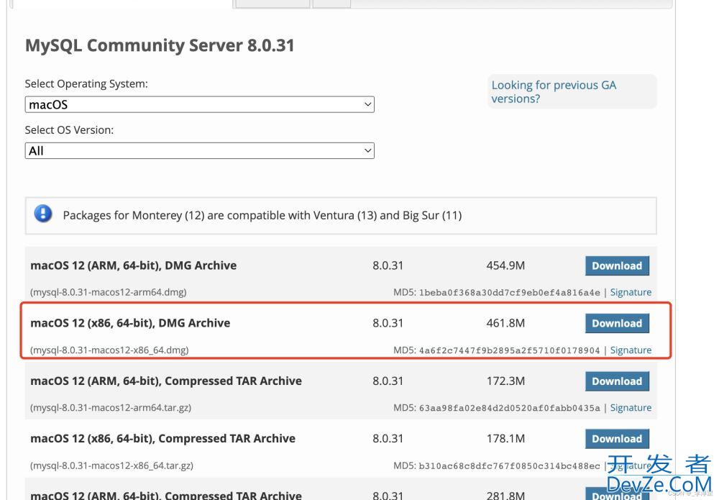Download macOS 12 x86 Compressed TAR Archive 178.1M
719x500 pixels.
click(x=617, y=439)
